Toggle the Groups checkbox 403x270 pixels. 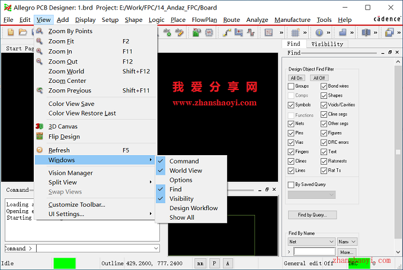click(291, 86)
